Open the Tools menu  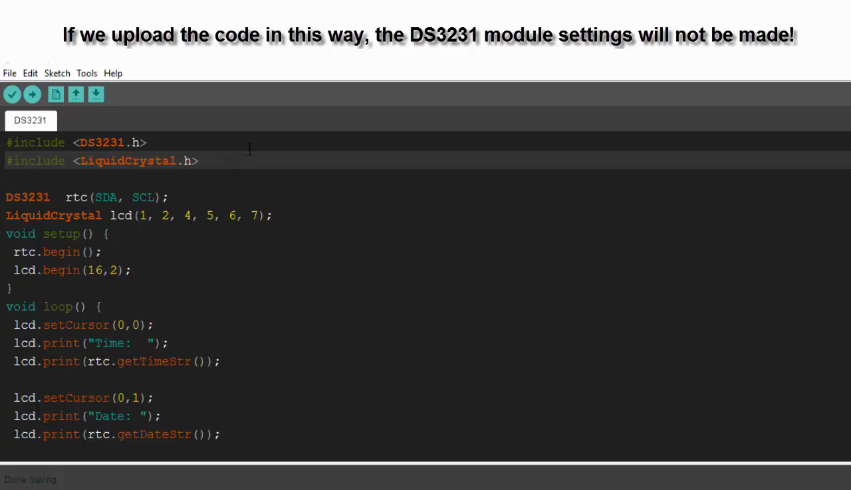tap(86, 73)
